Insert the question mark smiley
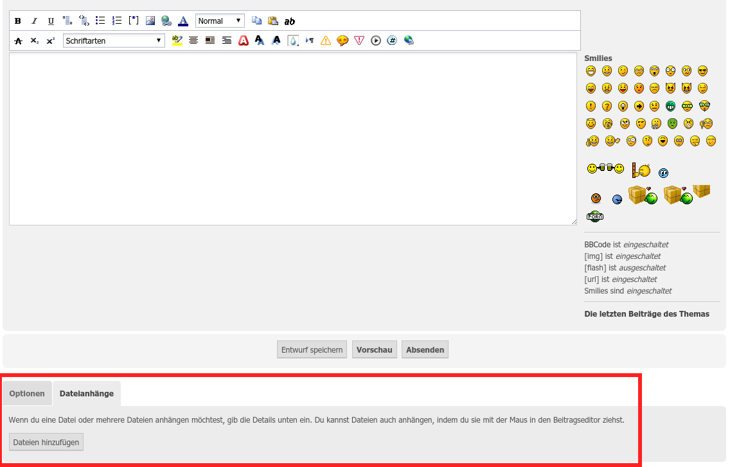Screen dimensions: 730x467 pos(607,106)
